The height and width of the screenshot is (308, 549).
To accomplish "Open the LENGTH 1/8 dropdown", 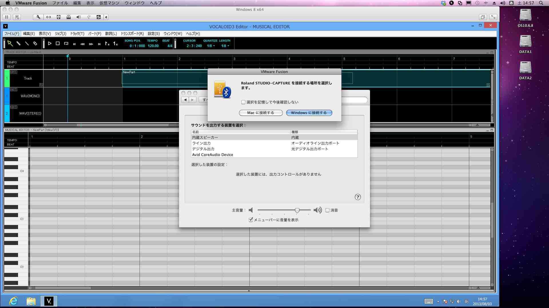I will pyautogui.click(x=225, y=46).
